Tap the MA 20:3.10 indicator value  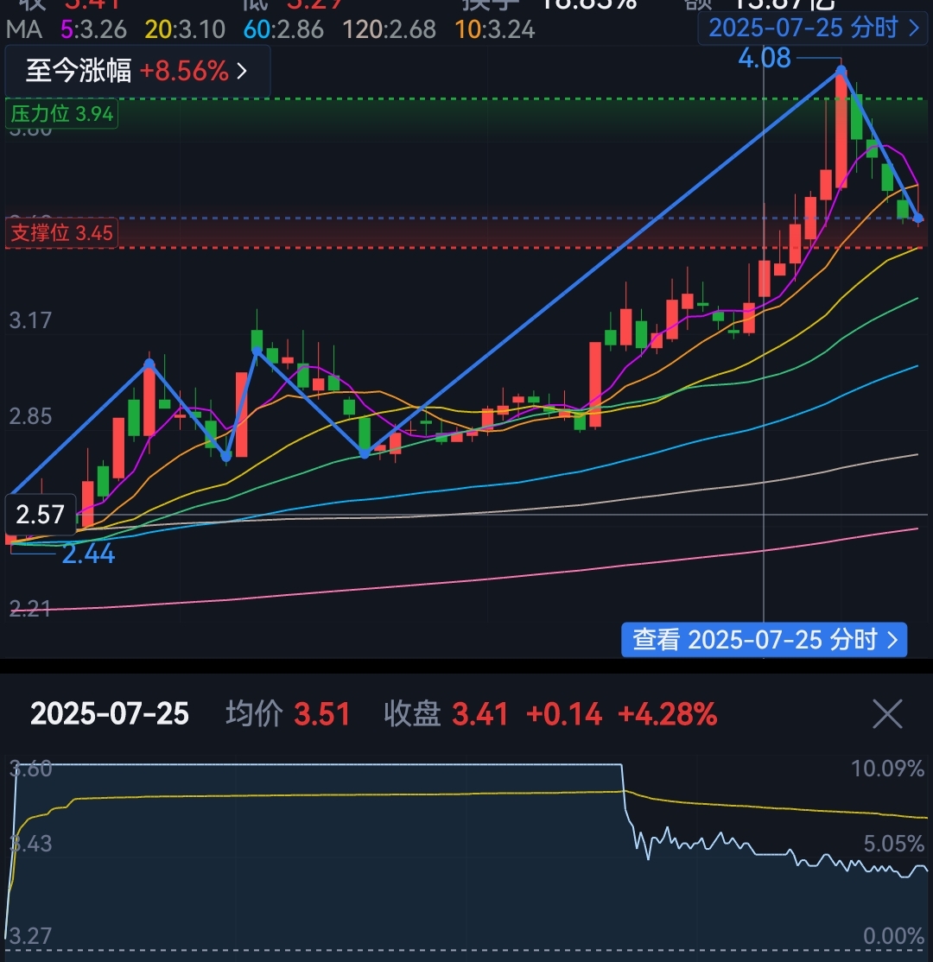tap(185, 29)
